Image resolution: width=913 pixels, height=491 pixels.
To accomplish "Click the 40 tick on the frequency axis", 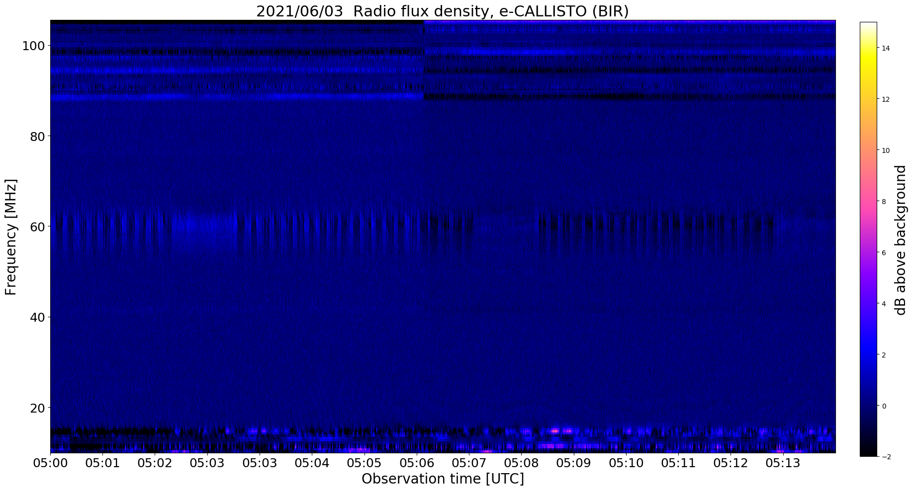I will tap(38, 317).
